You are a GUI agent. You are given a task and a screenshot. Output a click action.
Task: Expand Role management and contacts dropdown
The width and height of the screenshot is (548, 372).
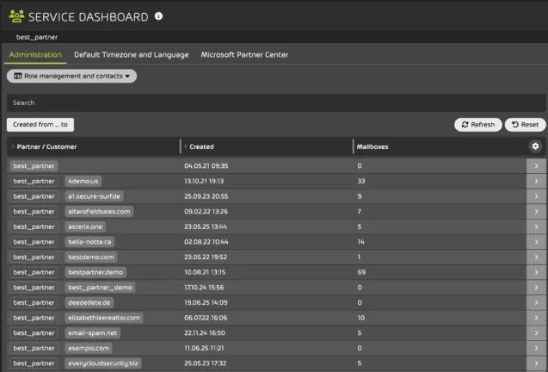click(71, 76)
